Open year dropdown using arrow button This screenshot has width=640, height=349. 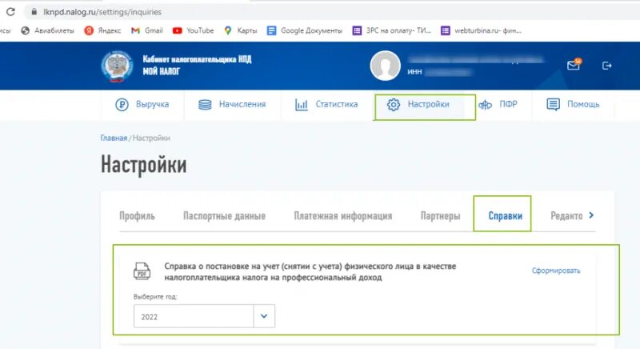click(x=264, y=316)
